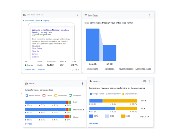Click Photo Gallery sitelink in ad preview
Viewport: 178px width, 135px height.
click(37, 48)
